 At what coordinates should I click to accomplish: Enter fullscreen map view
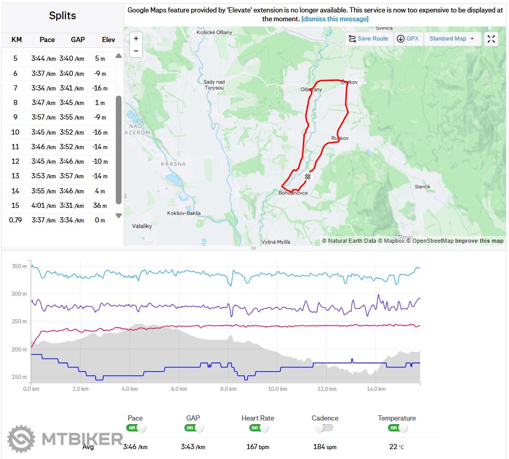click(x=491, y=38)
